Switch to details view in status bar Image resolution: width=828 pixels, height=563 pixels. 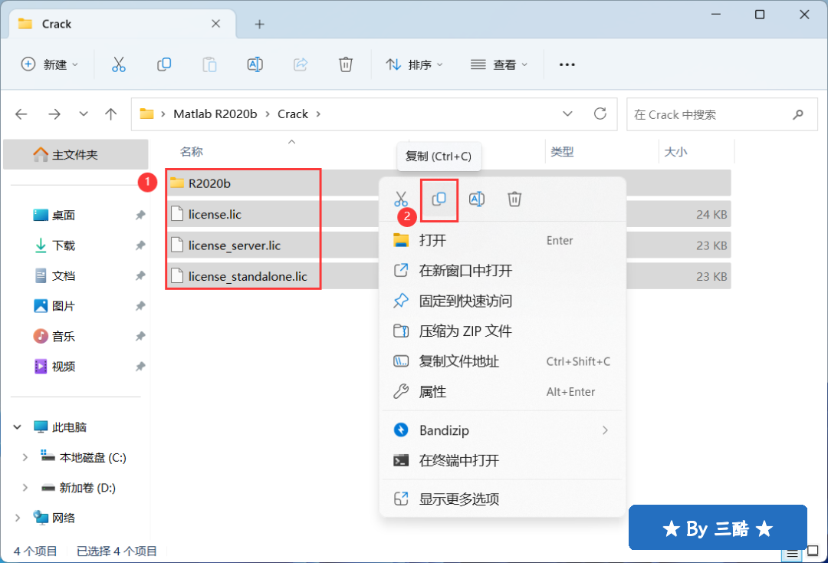[792, 554]
